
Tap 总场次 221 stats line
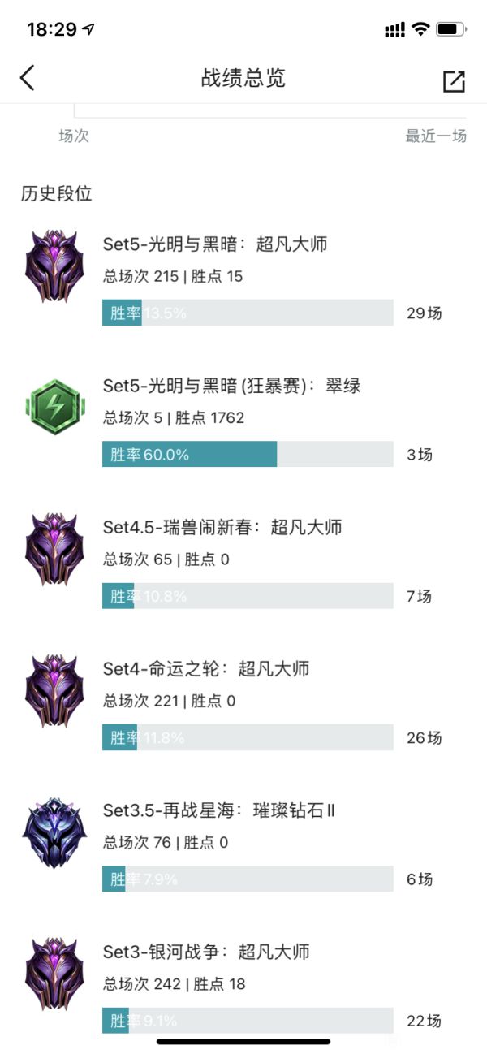[x=169, y=701]
